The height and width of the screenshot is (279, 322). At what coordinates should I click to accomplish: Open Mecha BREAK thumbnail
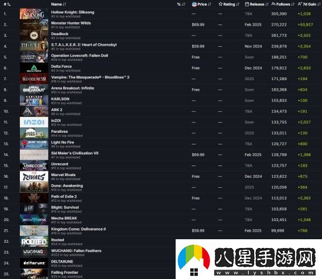pos(34,220)
